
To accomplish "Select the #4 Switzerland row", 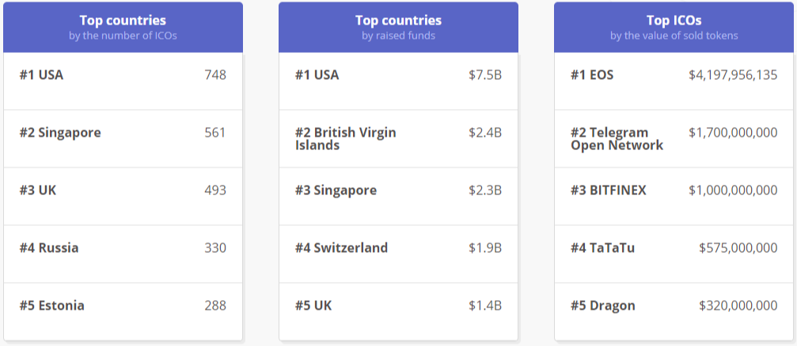I will (398, 248).
